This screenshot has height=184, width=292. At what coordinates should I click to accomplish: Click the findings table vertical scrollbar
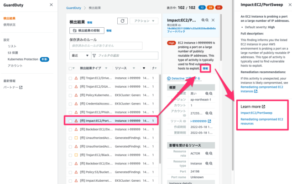coord(160,119)
